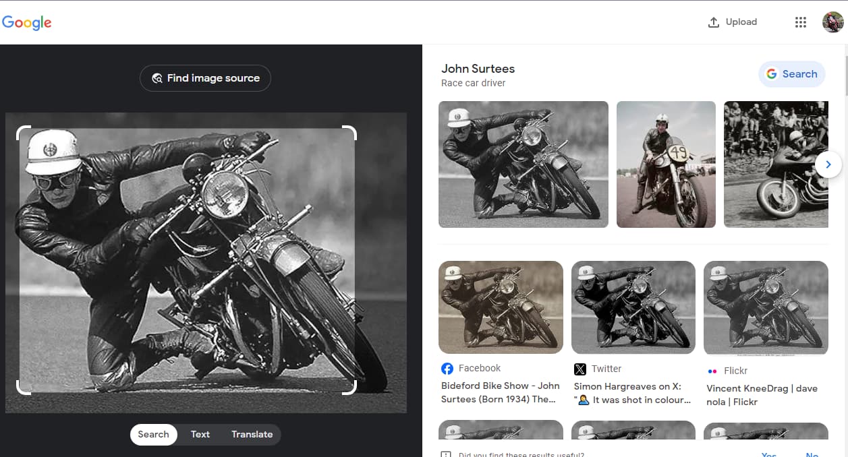Open the Vincent KneeDrag Flickr result
Screen dimensions: 848x457
pos(762,395)
